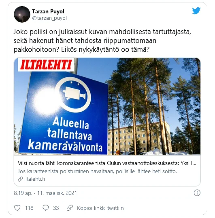Click the article description about karanteenista poistuminen
Viewport: 215px width, 218px height.
(98, 171)
